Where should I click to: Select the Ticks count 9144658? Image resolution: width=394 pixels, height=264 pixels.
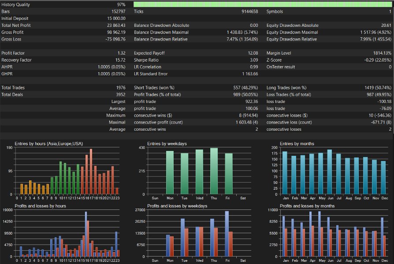click(x=250, y=11)
